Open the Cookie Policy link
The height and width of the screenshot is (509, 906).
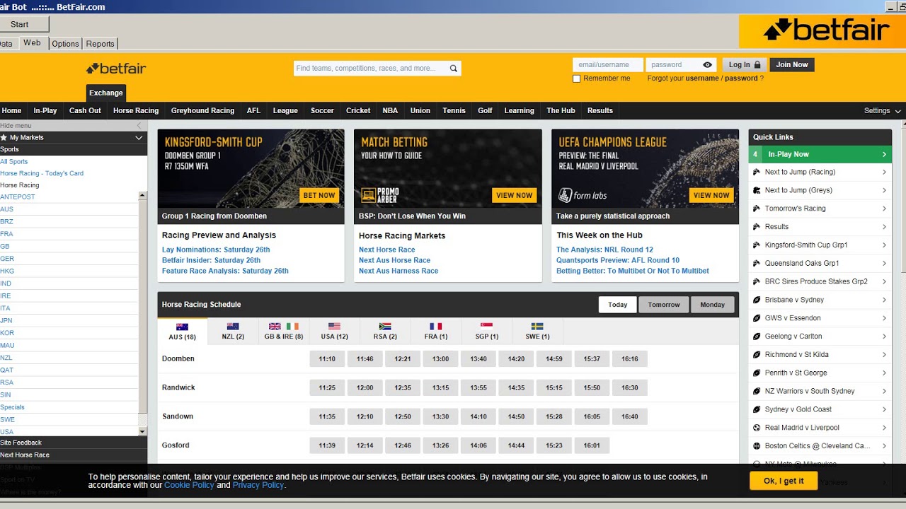click(189, 485)
